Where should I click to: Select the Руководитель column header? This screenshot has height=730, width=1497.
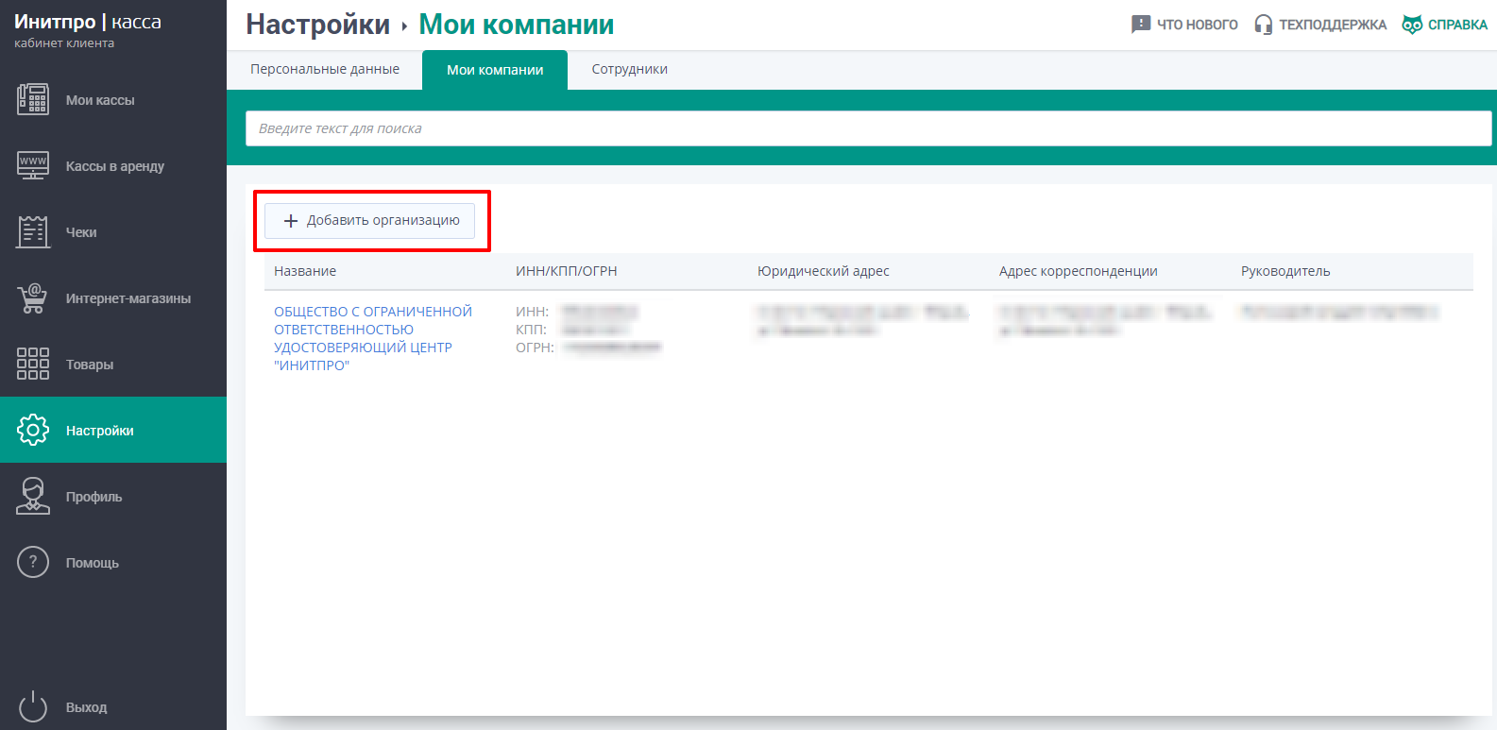tap(1285, 271)
